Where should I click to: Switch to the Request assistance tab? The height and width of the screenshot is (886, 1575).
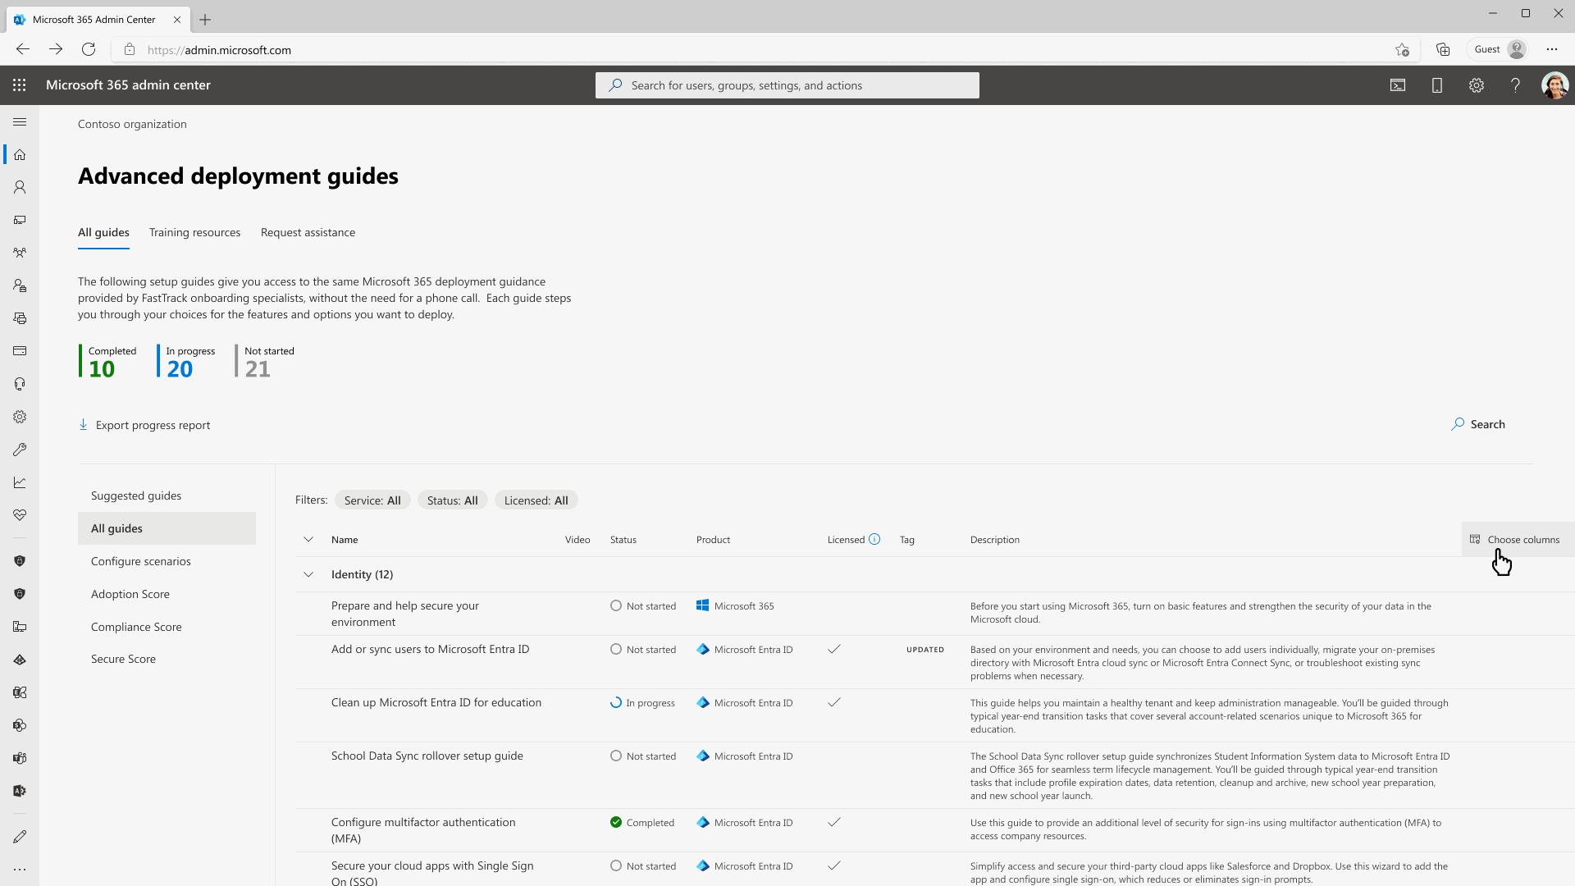pos(308,233)
